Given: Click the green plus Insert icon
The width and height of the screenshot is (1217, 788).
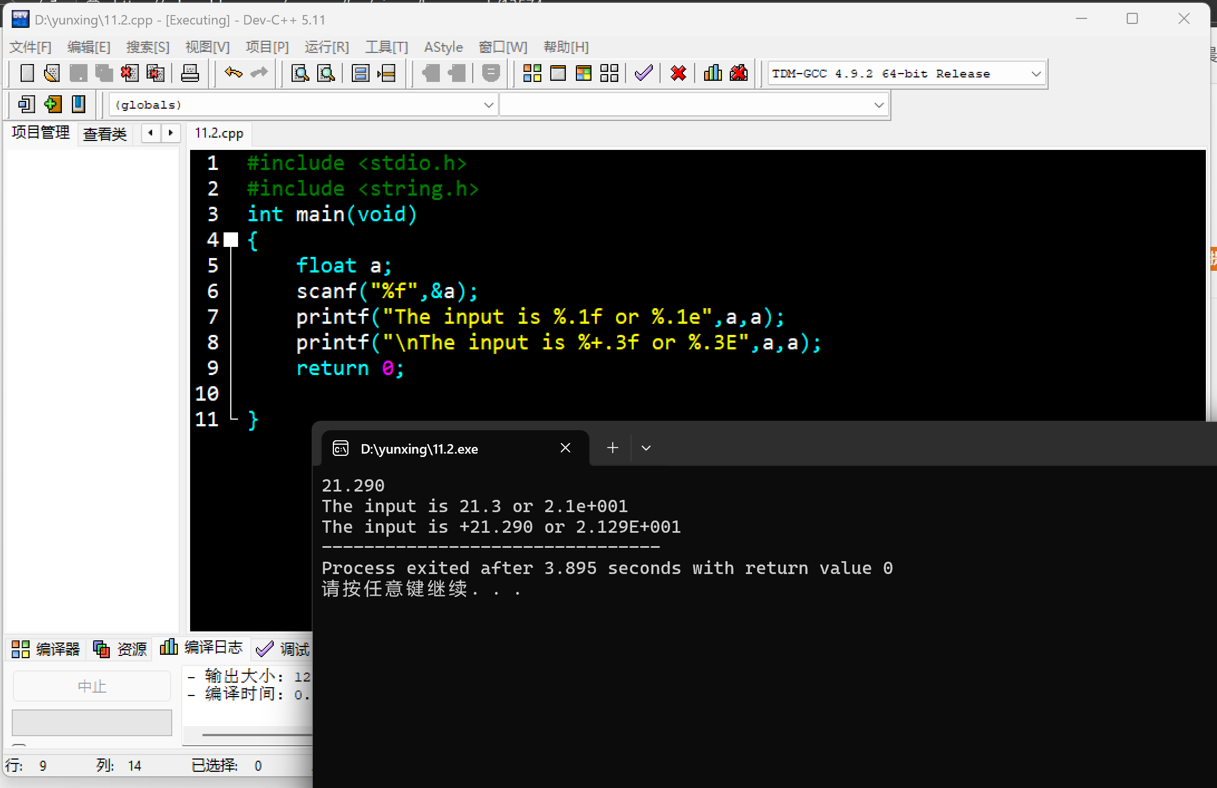Looking at the screenshot, I should coord(52,104).
